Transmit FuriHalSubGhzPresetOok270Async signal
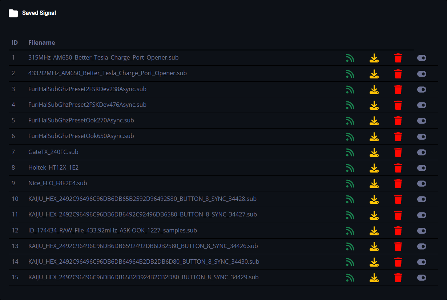This screenshot has width=447, height=300. tap(350, 121)
